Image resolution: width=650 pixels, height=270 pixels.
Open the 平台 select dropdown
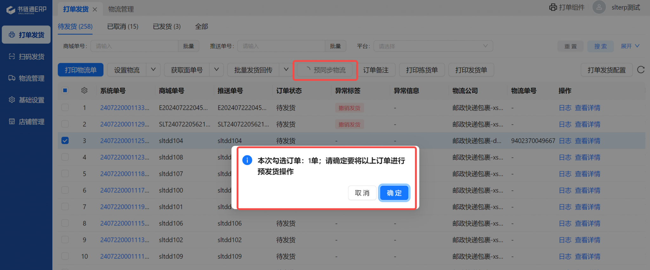[x=433, y=46]
